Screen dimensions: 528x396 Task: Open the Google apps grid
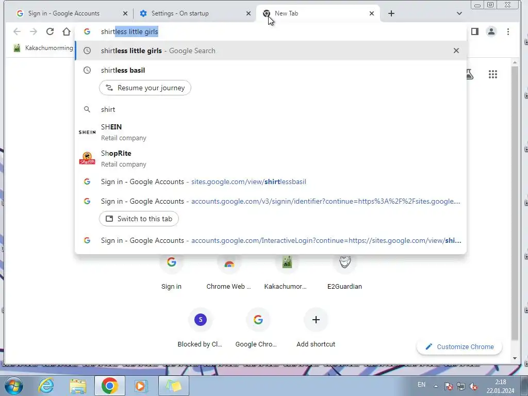tap(492, 74)
